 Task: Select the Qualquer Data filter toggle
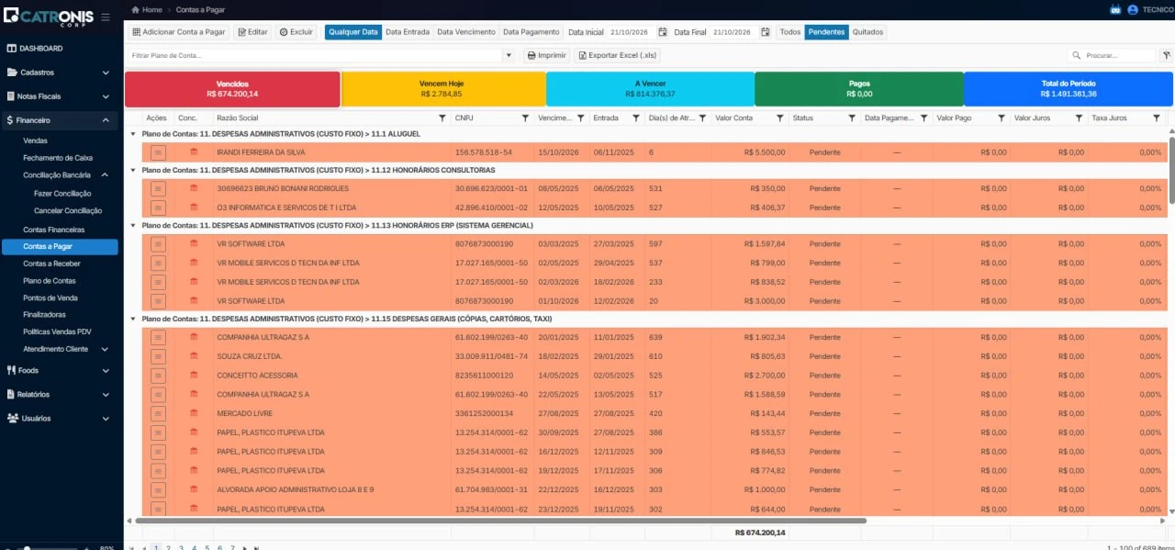coord(353,32)
